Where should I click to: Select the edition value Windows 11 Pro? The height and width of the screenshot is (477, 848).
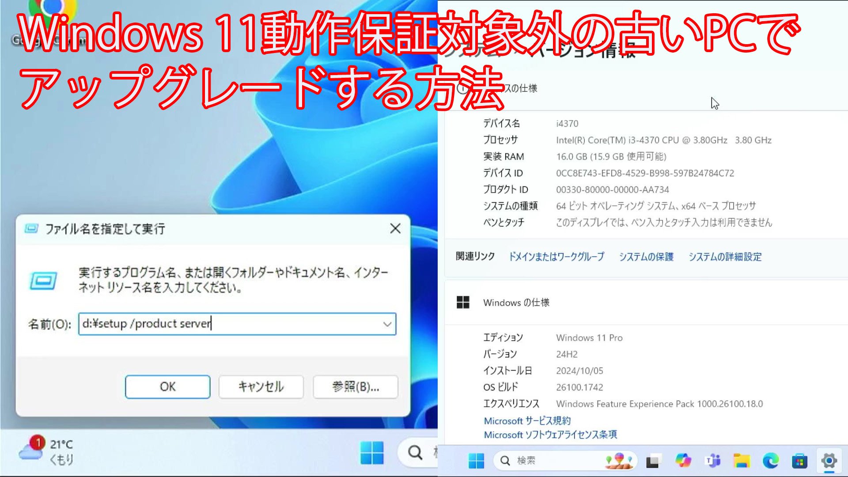click(590, 338)
